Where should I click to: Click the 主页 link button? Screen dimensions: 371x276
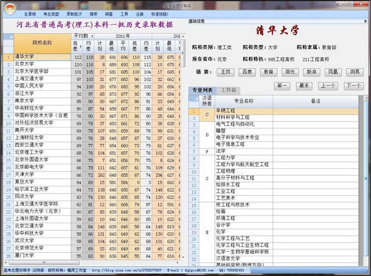pyautogui.click(x=226, y=72)
